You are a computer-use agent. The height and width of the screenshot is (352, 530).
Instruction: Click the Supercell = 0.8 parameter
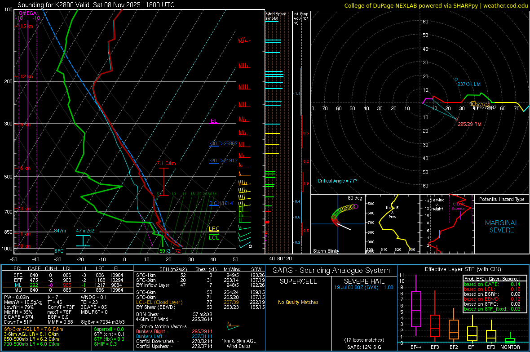(109, 329)
